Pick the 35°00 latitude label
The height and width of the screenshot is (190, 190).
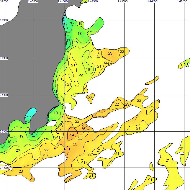click(x=4, y=131)
